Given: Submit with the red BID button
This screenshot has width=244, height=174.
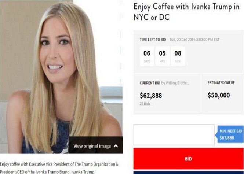Looking at the screenshot, I should tap(189, 159).
